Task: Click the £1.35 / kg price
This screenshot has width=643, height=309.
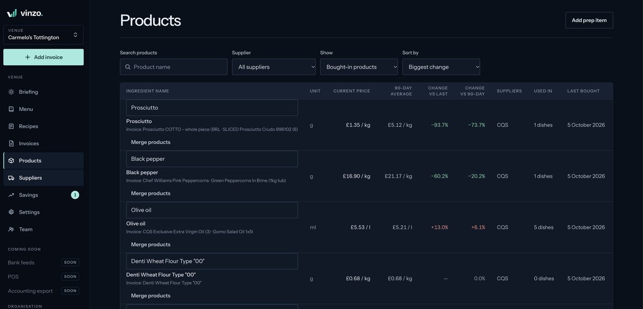Action: 358,125
